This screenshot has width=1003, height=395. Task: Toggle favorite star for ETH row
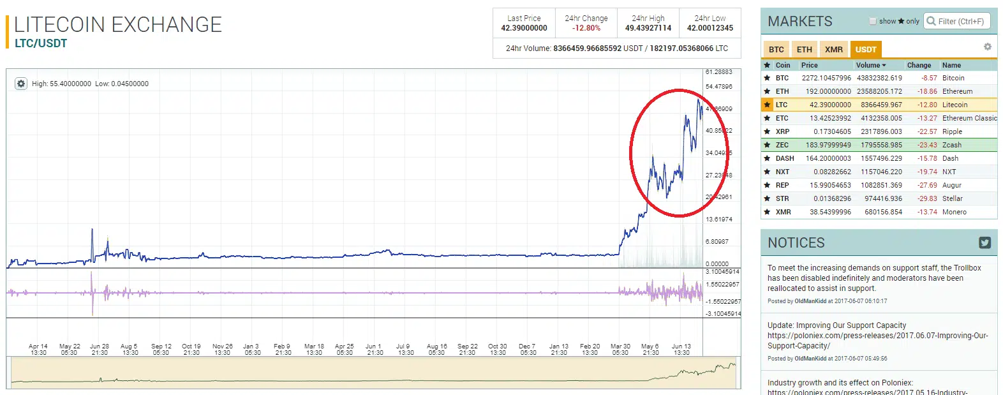(x=767, y=91)
